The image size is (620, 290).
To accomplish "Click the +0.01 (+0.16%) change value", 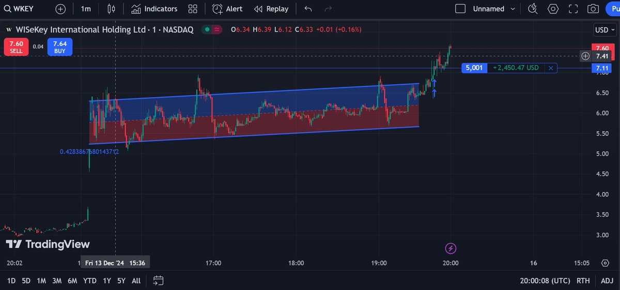I will coord(338,29).
